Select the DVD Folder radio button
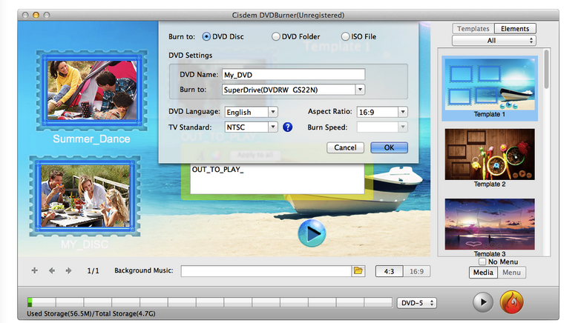This screenshot has height=323, width=581. (x=276, y=36)
